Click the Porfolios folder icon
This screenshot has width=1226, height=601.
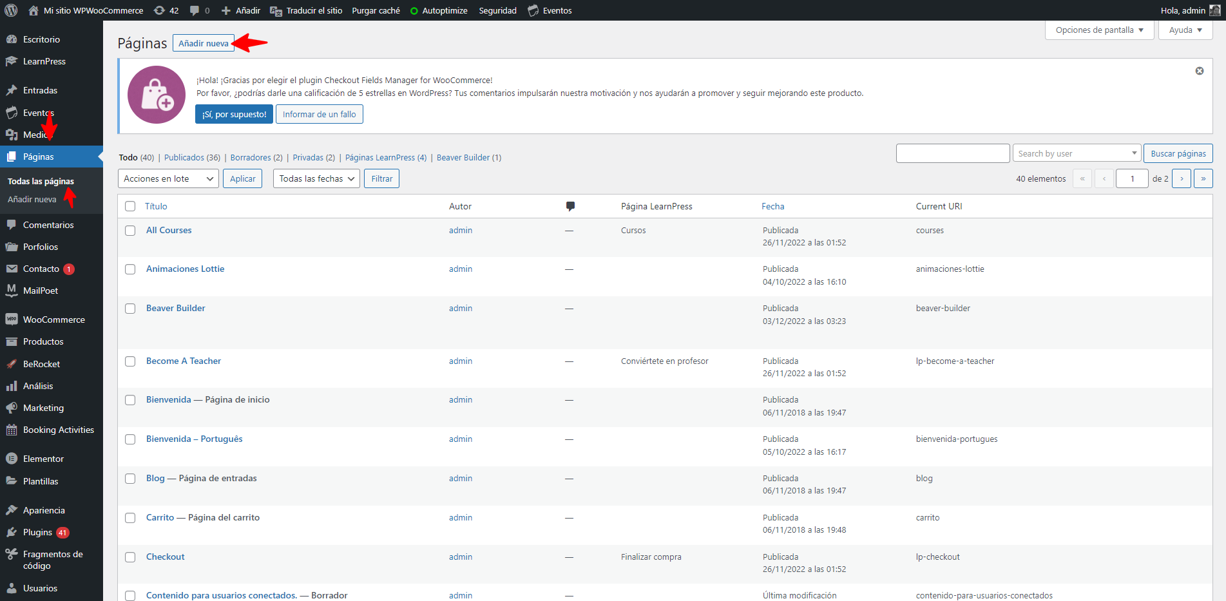[12, 247]
